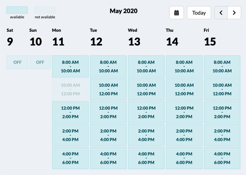Click the May 2020 month title
Image resolution: width=246 pixels, height=175 pixels.
pyautogui.click(x=124, y=11)
